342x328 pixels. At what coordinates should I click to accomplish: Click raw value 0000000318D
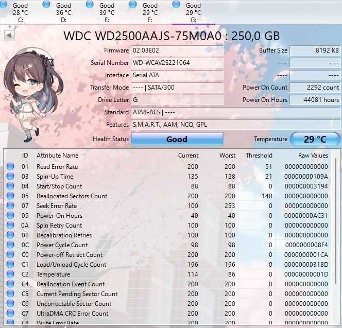[306, 264]
